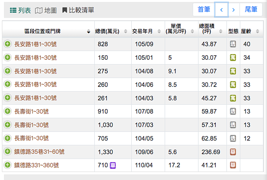This screenshot has height=180, width=267.
Task: Expand the 鎮德路35巷31~60號 row with its green plus
Action: (x=8, y=151)
